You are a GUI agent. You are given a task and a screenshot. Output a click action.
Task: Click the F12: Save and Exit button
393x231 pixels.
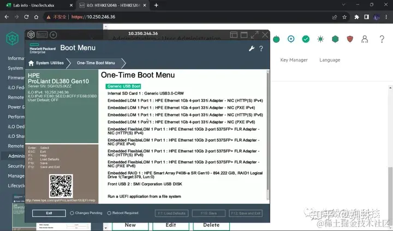pyautogui.click(x=246, y=213)
